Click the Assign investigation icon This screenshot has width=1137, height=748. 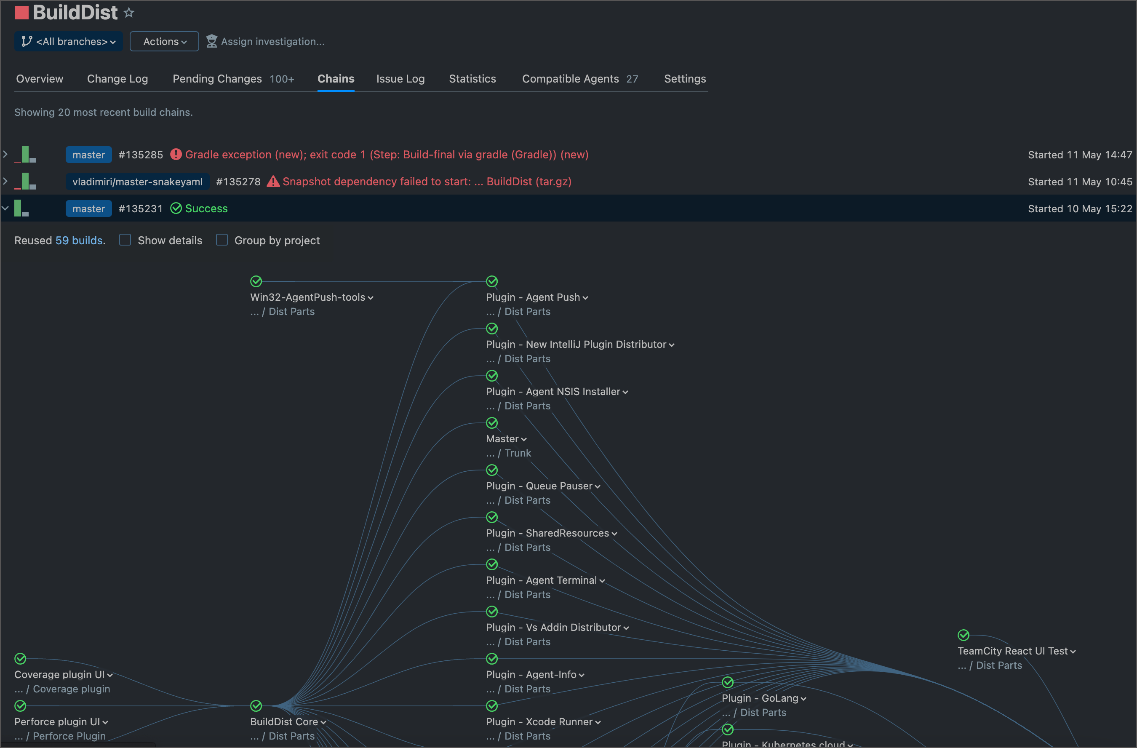(211, 42)
